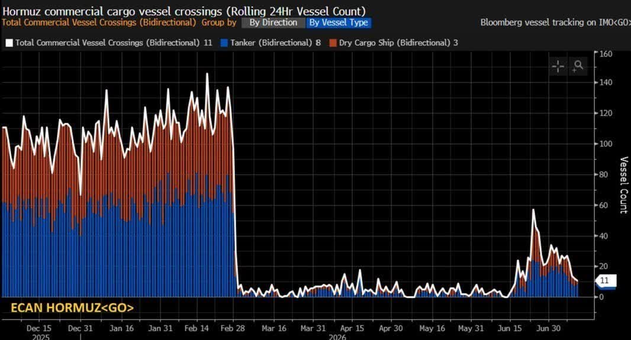
Task: Click Bloomberg vessel tracking on IMO<GO> link
Action: tap(555, 22)
